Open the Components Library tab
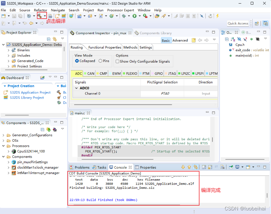 (153, 33)
